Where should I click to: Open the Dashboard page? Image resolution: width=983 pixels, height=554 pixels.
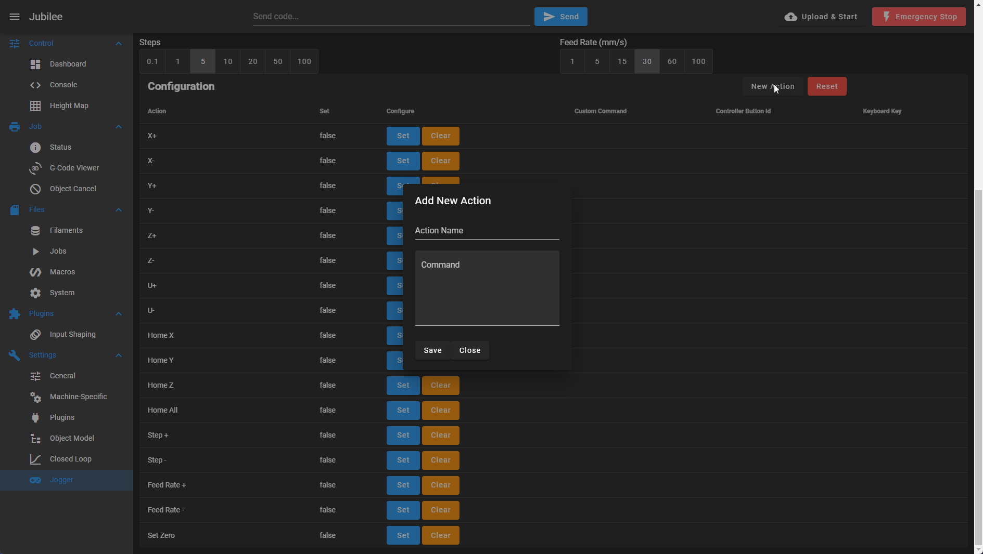click(67, 64)
